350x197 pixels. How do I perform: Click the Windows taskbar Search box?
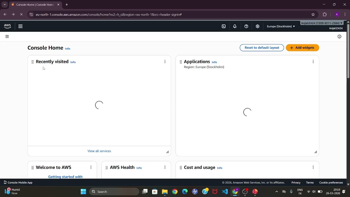click(114, 192)
